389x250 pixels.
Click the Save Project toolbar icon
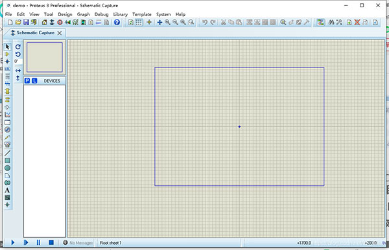point(26,22)
